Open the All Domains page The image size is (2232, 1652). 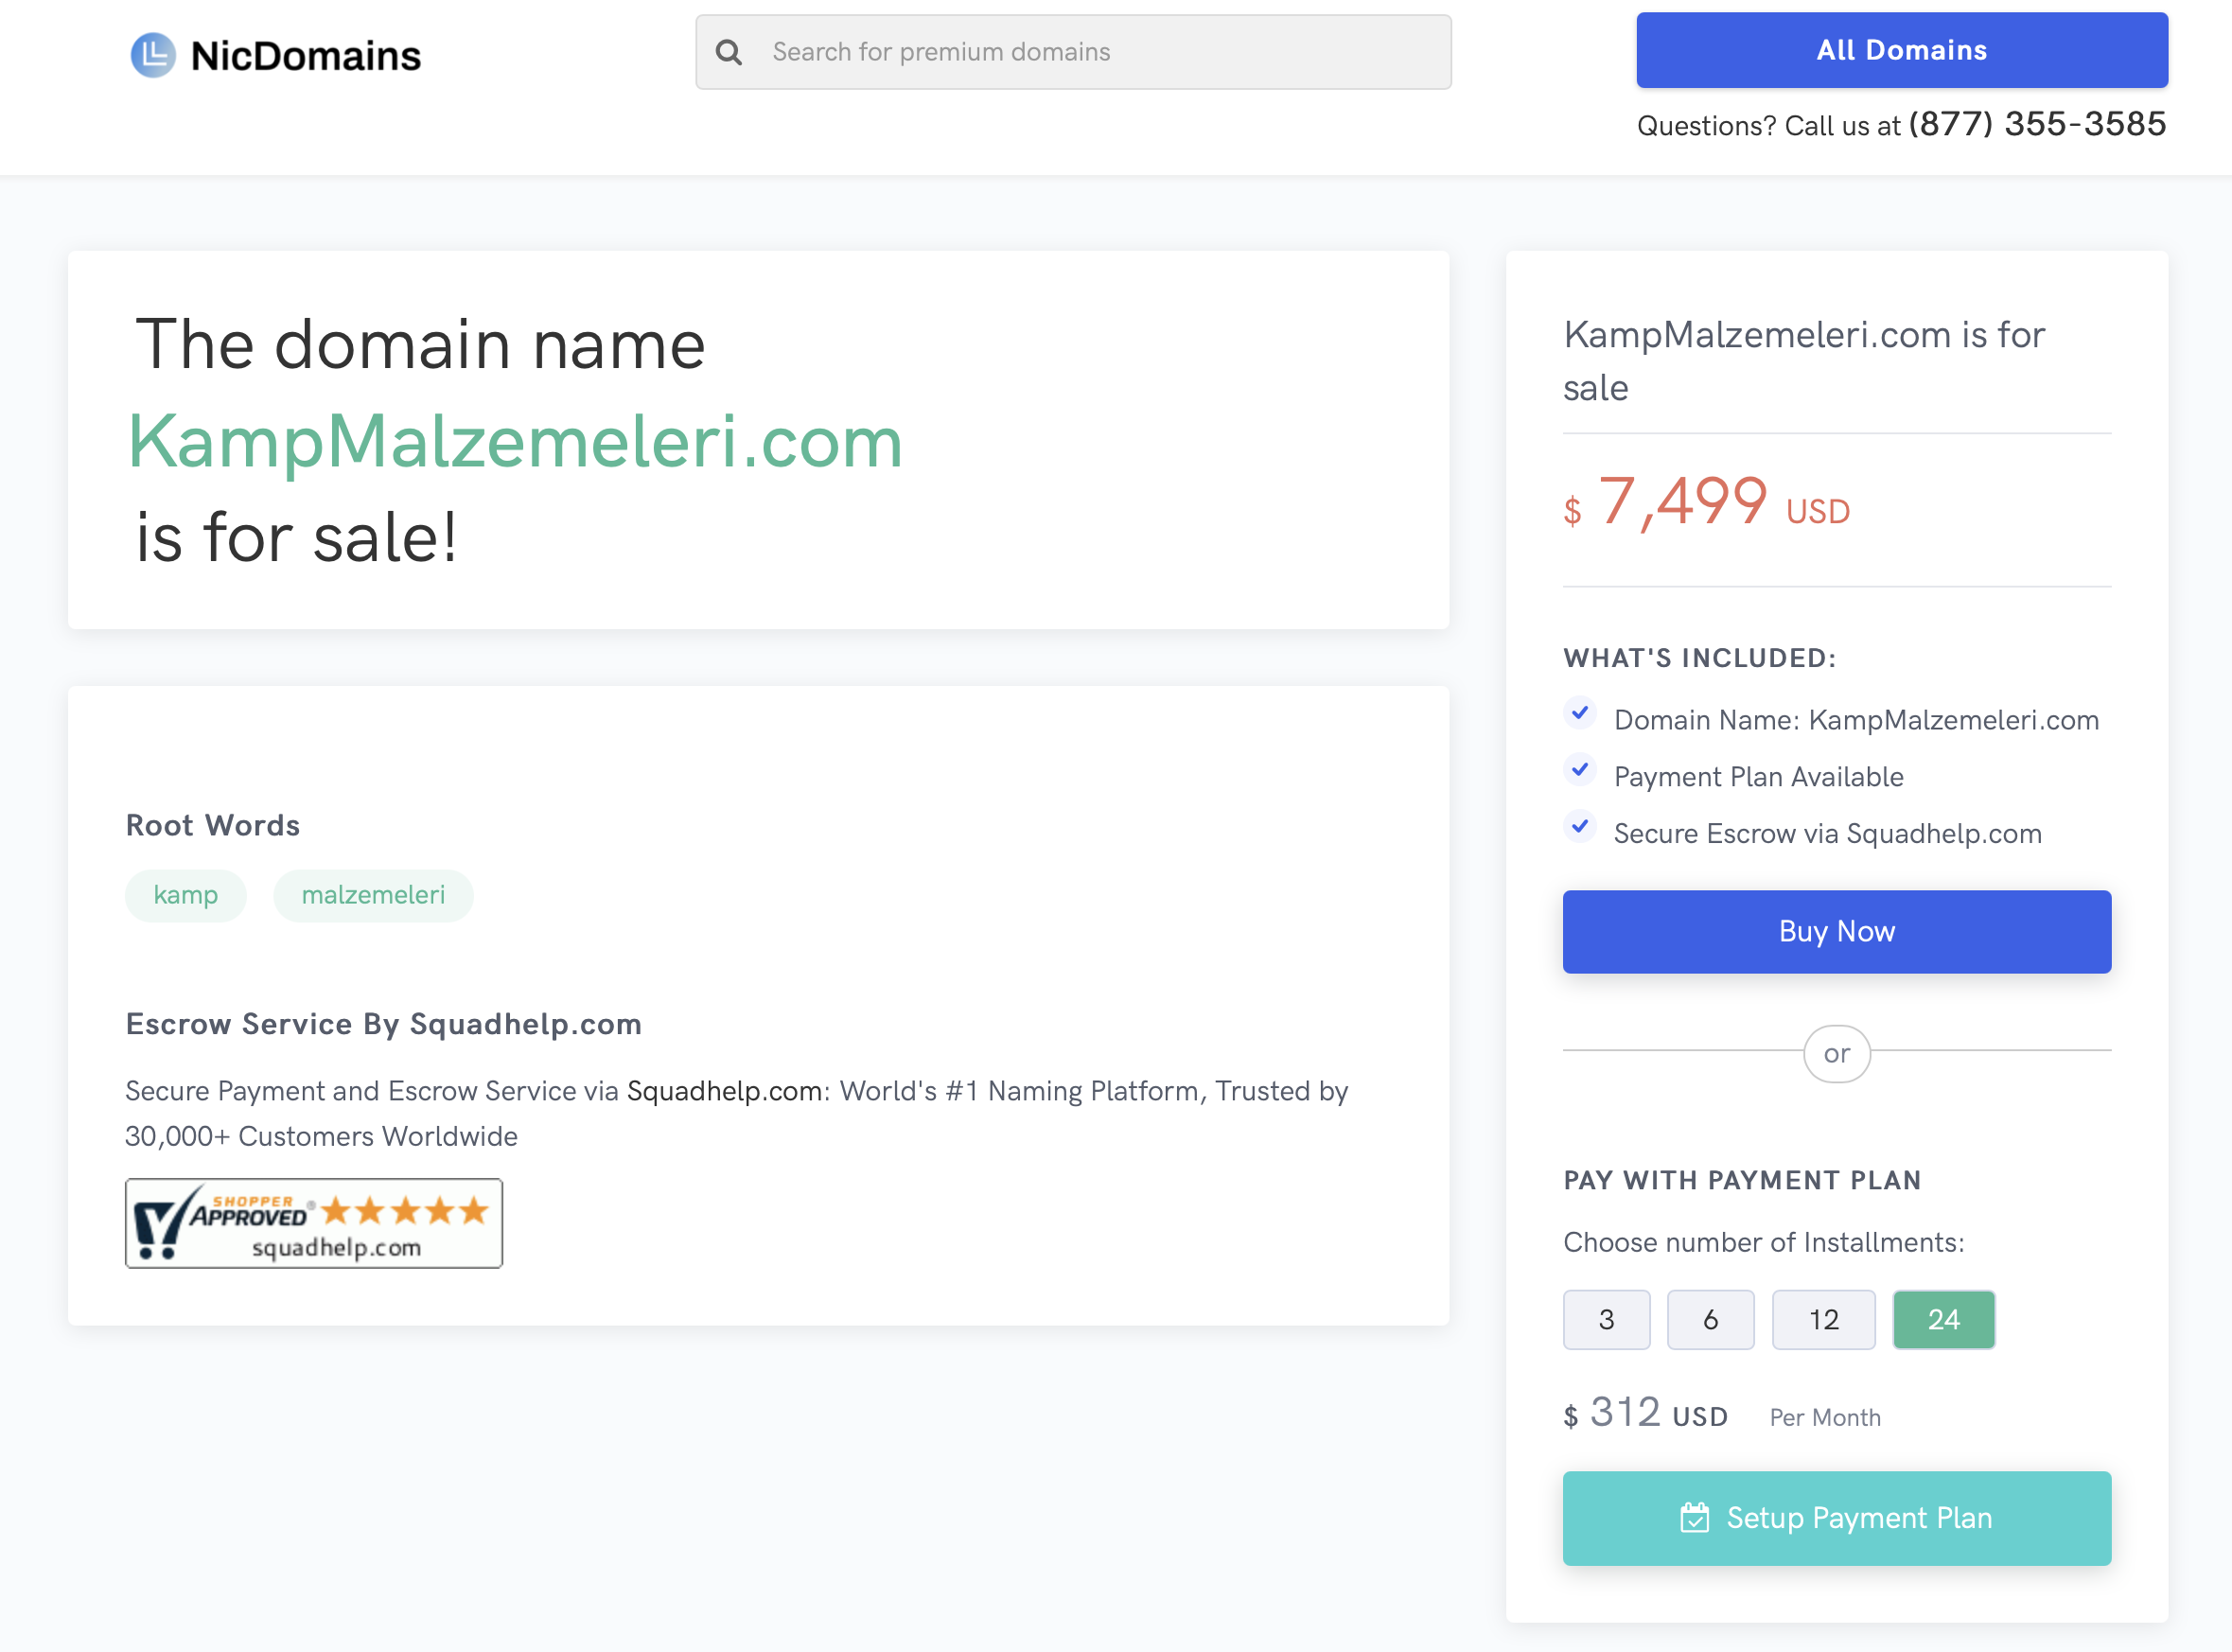[x=1902, y=50]
